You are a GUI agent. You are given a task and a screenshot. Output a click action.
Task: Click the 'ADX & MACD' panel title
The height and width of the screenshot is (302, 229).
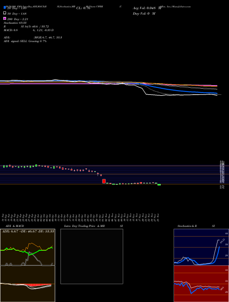pyautogui.click(x=15, y=226)
